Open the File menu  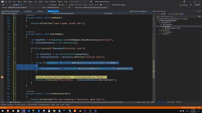[x=6, y=2]
